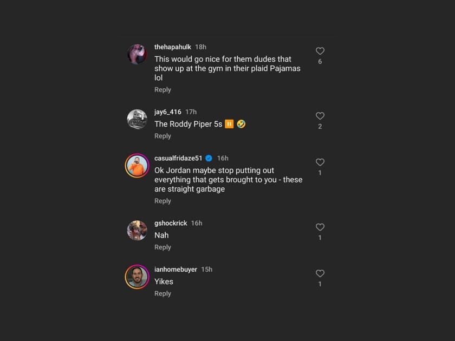455x341 pixels.
Task: Open the ianhomebuyer username link
Action: click(175, 269)
